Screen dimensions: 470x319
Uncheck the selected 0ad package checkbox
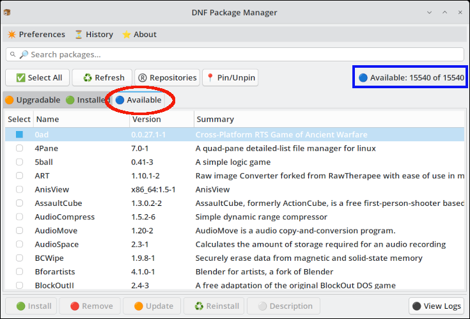pos(19,135)
